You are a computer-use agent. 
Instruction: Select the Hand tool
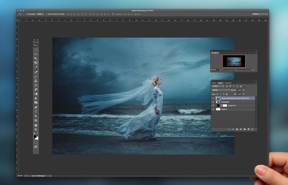[x=36, y=125]
